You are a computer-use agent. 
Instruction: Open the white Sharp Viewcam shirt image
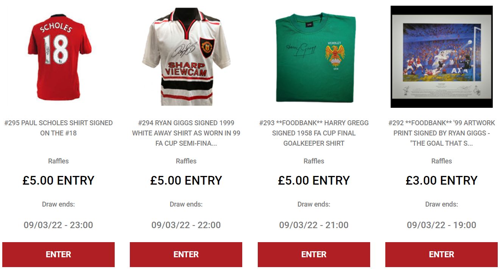tap(186, 57)
